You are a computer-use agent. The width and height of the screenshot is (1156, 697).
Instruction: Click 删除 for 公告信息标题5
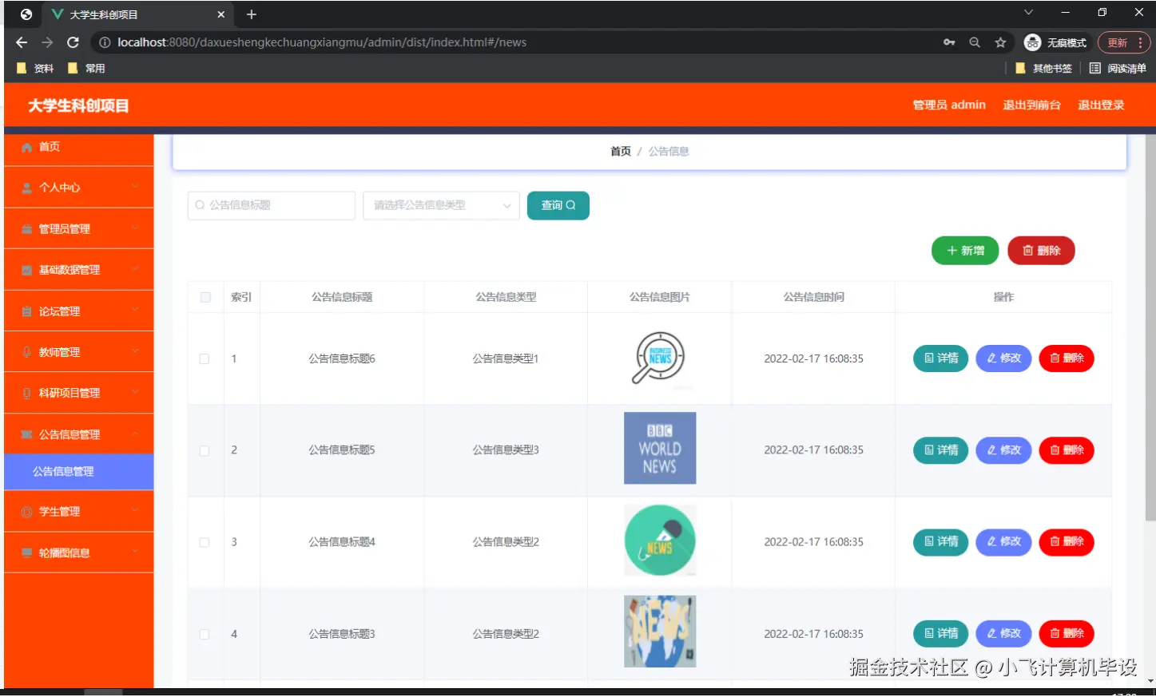1067,450
